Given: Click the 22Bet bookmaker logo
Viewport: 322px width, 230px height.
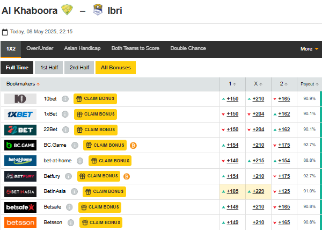Looking at the screenshot, I should [x=20, y=130].
